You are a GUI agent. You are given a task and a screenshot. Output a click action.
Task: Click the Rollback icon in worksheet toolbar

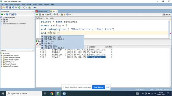coord(58,14)
